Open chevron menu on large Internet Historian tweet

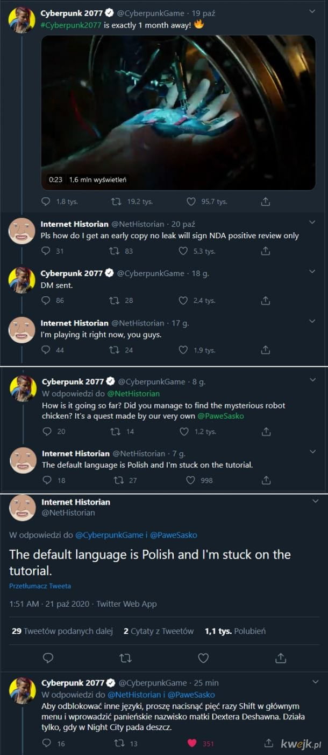[x=315, y=501]
